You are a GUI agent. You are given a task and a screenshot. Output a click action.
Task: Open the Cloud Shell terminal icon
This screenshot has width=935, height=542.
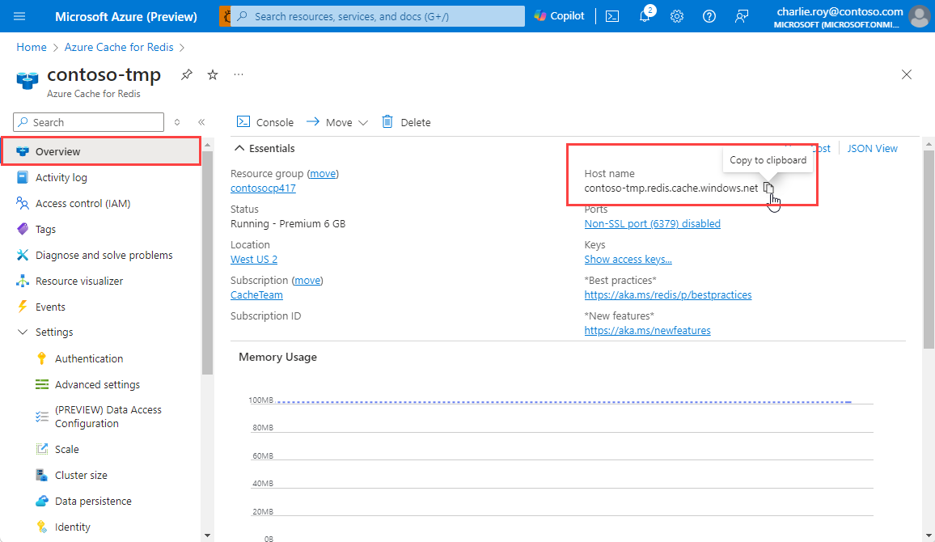click(x=613, y=15)
